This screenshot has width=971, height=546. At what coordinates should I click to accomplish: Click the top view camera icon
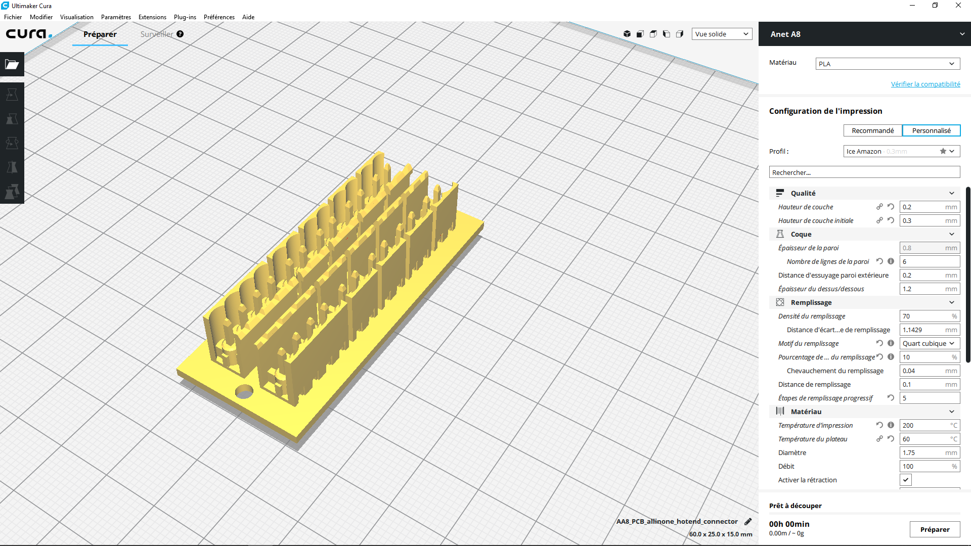tap(653, 34)
